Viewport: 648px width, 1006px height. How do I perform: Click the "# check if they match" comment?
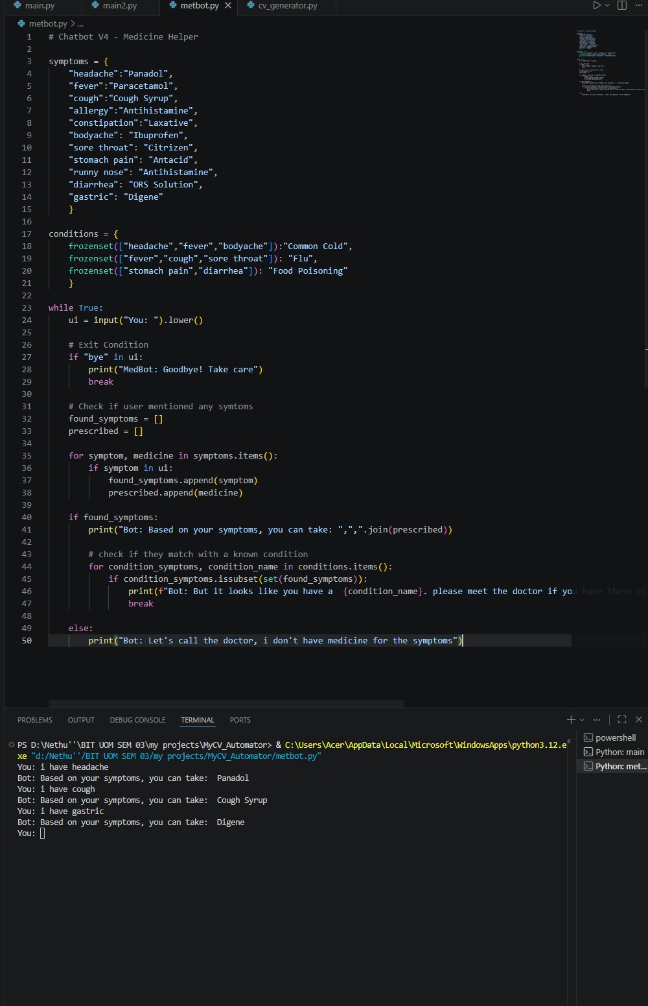(198, 554)
